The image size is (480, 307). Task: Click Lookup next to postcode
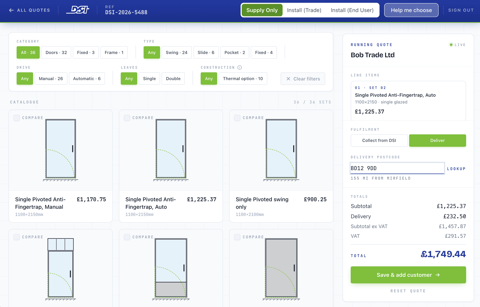pos(456,169)
